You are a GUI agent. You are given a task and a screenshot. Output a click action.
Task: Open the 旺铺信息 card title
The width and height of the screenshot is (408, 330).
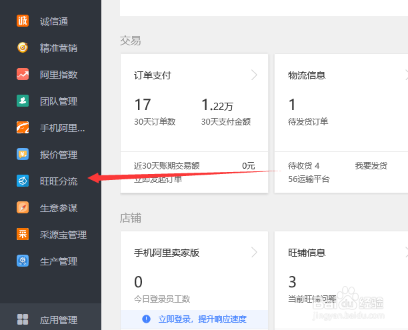307,253
